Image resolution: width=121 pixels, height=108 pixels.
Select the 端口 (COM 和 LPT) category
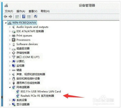[28, 57]
